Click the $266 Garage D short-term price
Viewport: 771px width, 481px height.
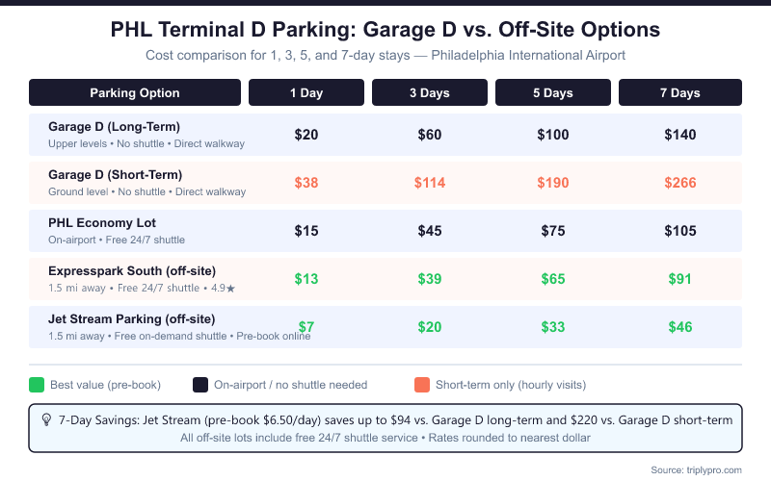680,183
